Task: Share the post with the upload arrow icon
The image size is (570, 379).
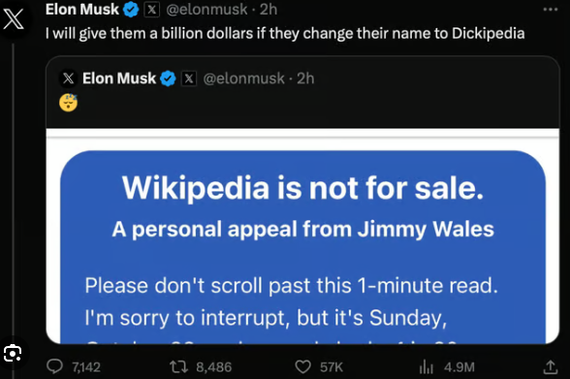Action: coord(551,366)
